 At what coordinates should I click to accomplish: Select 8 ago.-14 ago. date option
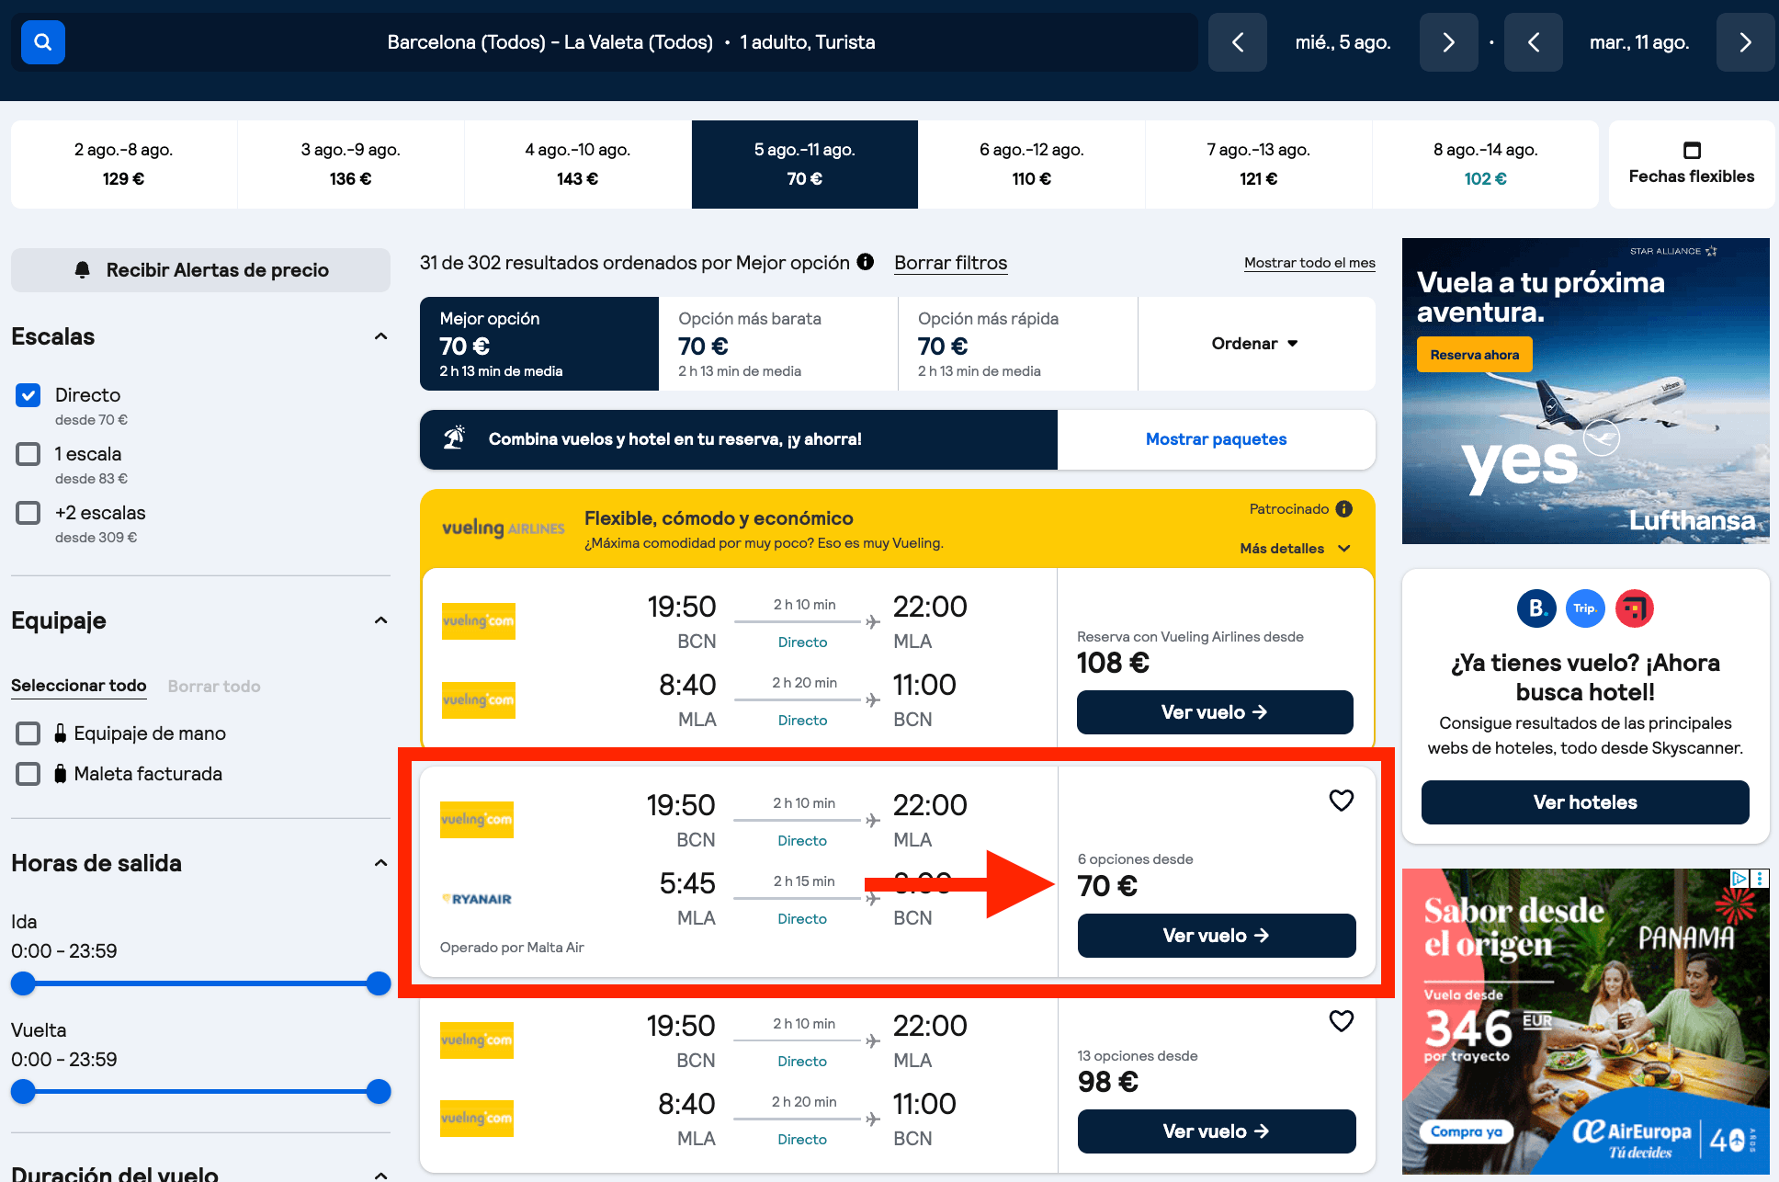pos(1486,165)
